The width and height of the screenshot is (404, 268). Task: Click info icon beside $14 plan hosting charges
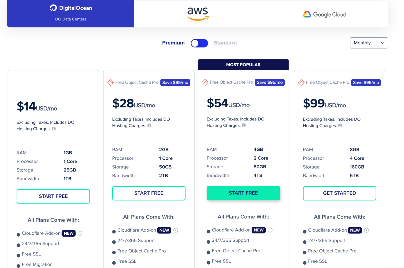pyautogui.click(x=54, y=129)
